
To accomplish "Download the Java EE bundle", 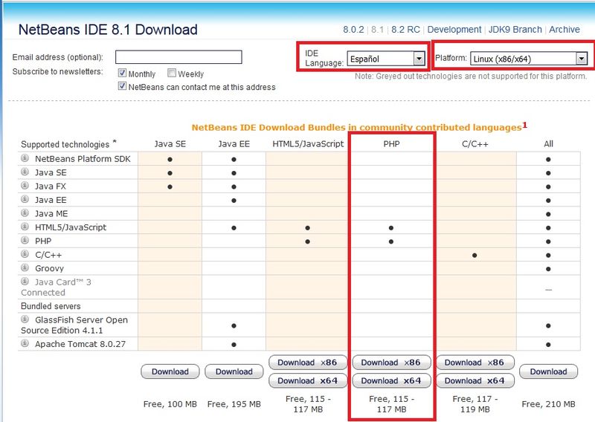I will [x=234, y=371].
